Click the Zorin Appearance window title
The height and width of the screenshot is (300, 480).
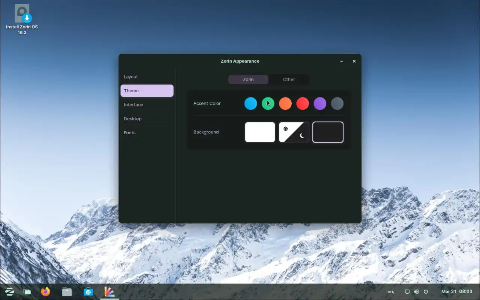pyautogui.click(x=240, y=61)
